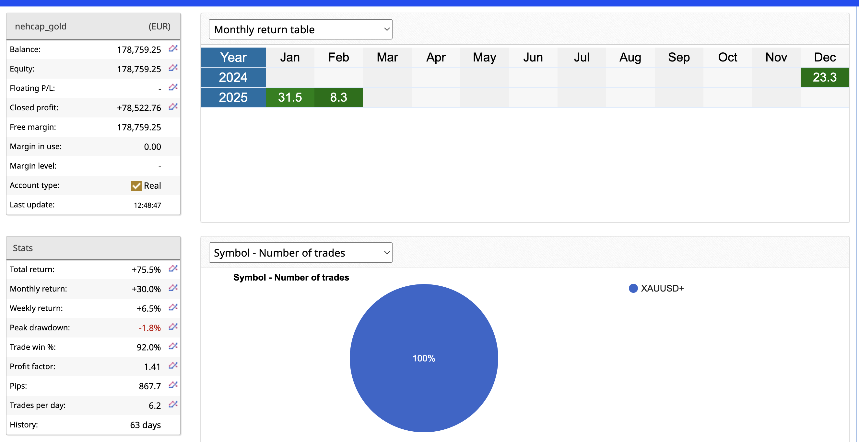Click the February 2025 return cell 8.3

click(x=338, y=97)
